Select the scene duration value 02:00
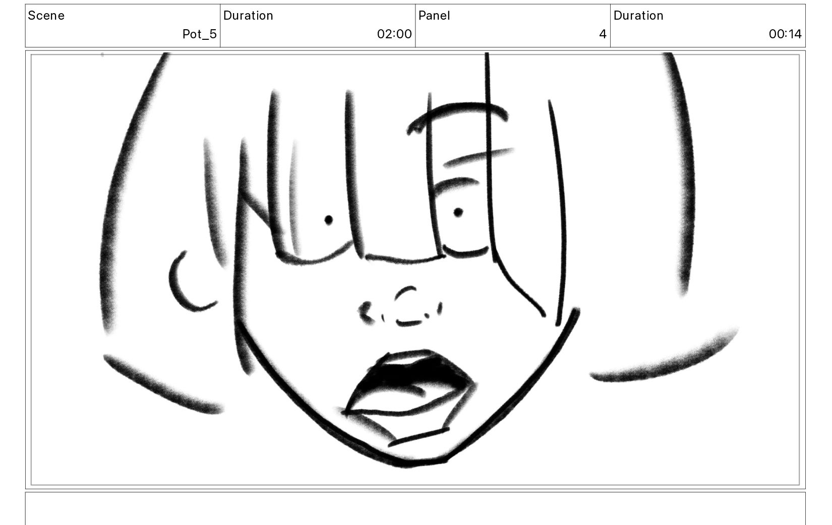Image resolution: width=832 pixels, height=525 pixels. (x=394, y=34)
